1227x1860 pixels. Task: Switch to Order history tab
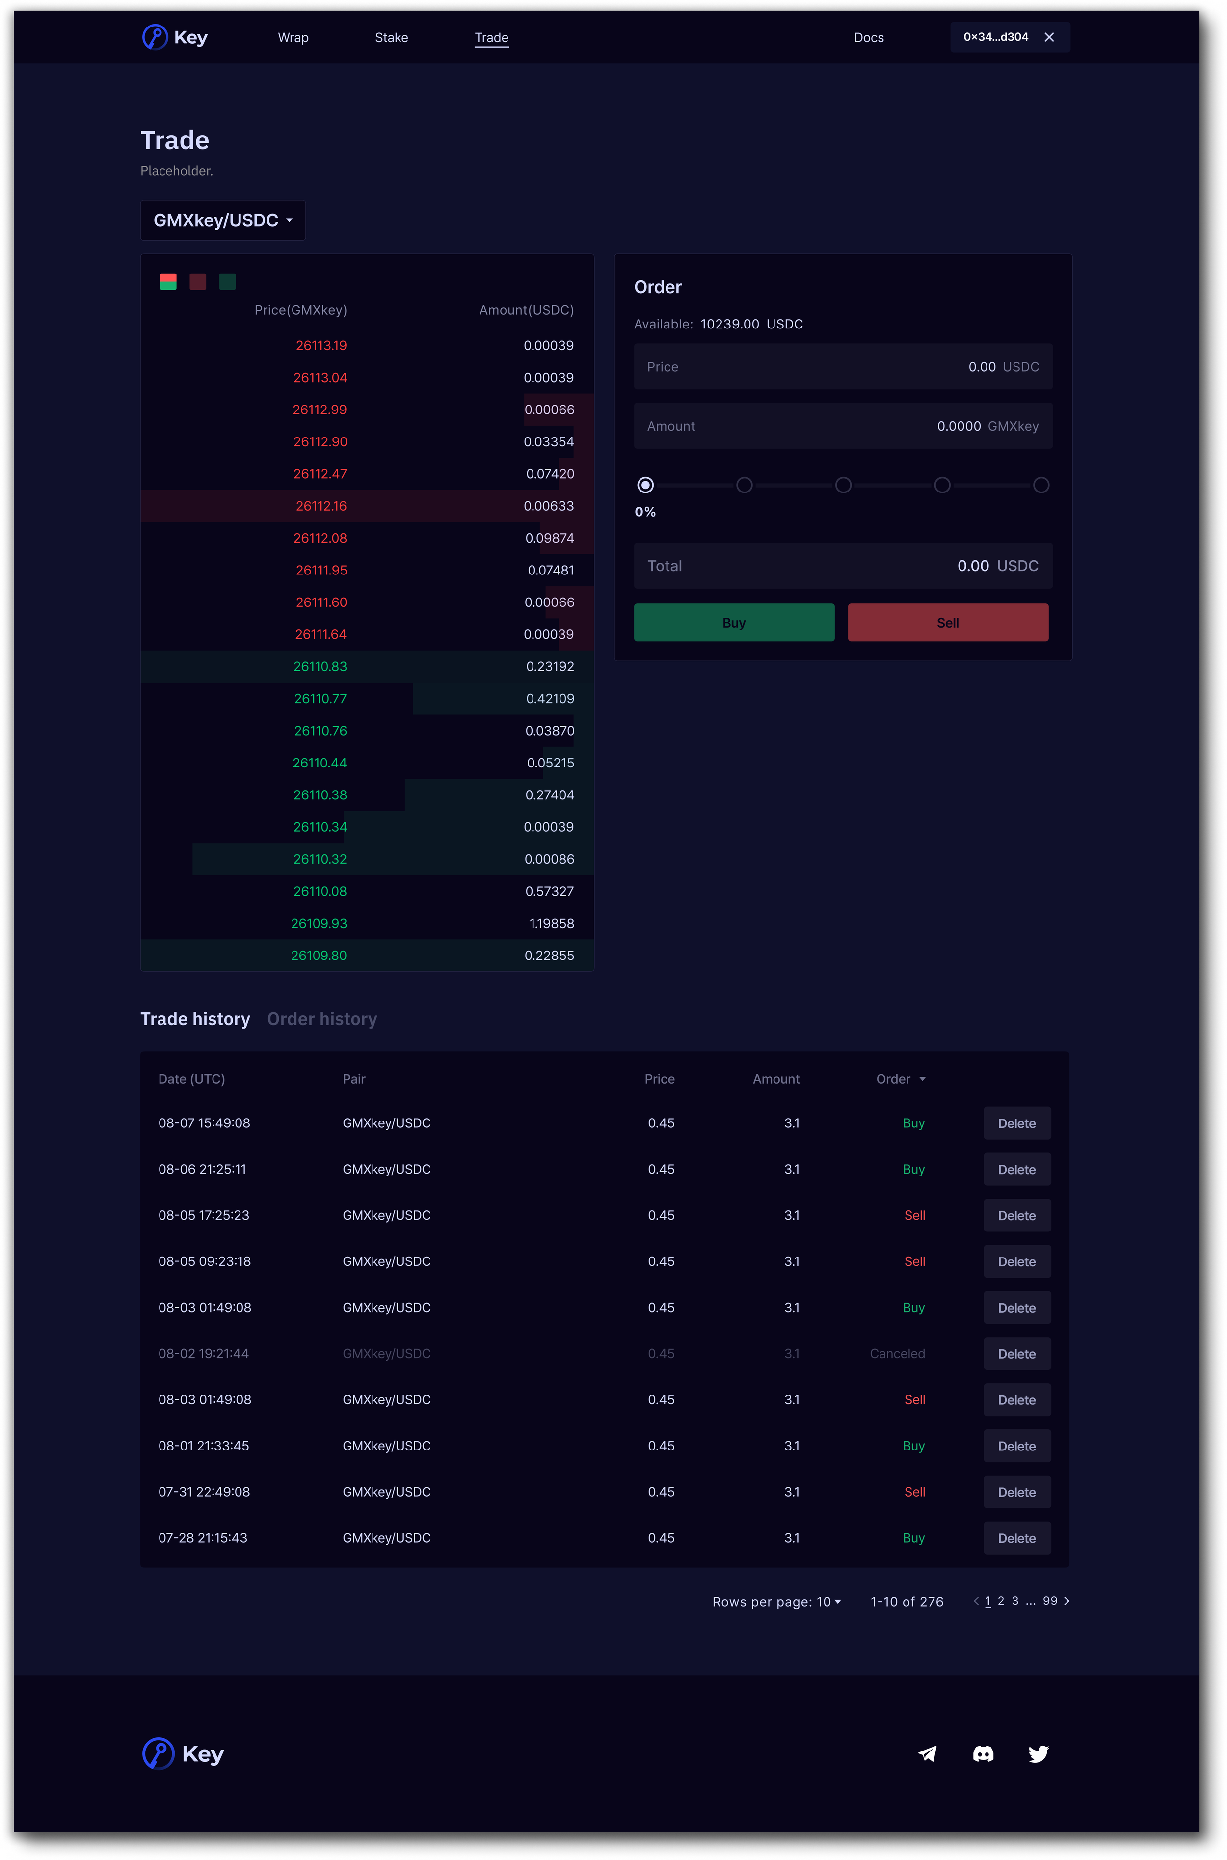click(321, 1018)
